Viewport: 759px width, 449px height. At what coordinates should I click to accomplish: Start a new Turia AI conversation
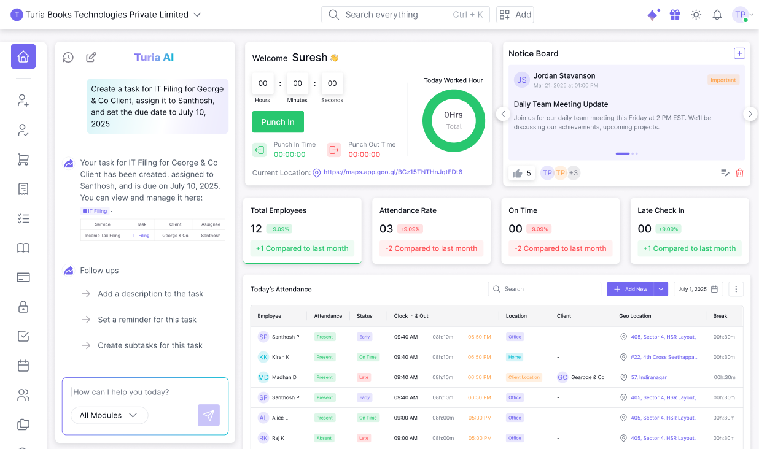91,57
